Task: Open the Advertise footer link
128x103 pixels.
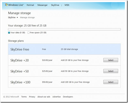Action: (x=56, y=97)
